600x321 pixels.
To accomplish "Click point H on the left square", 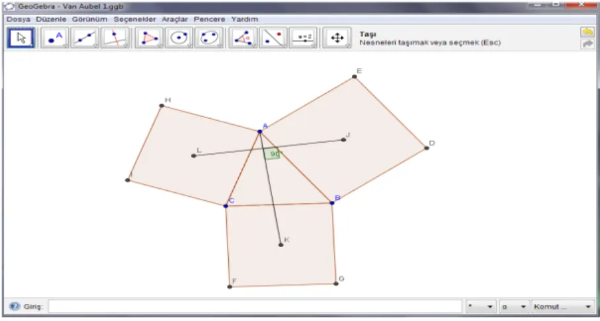I will click(161, 106).
